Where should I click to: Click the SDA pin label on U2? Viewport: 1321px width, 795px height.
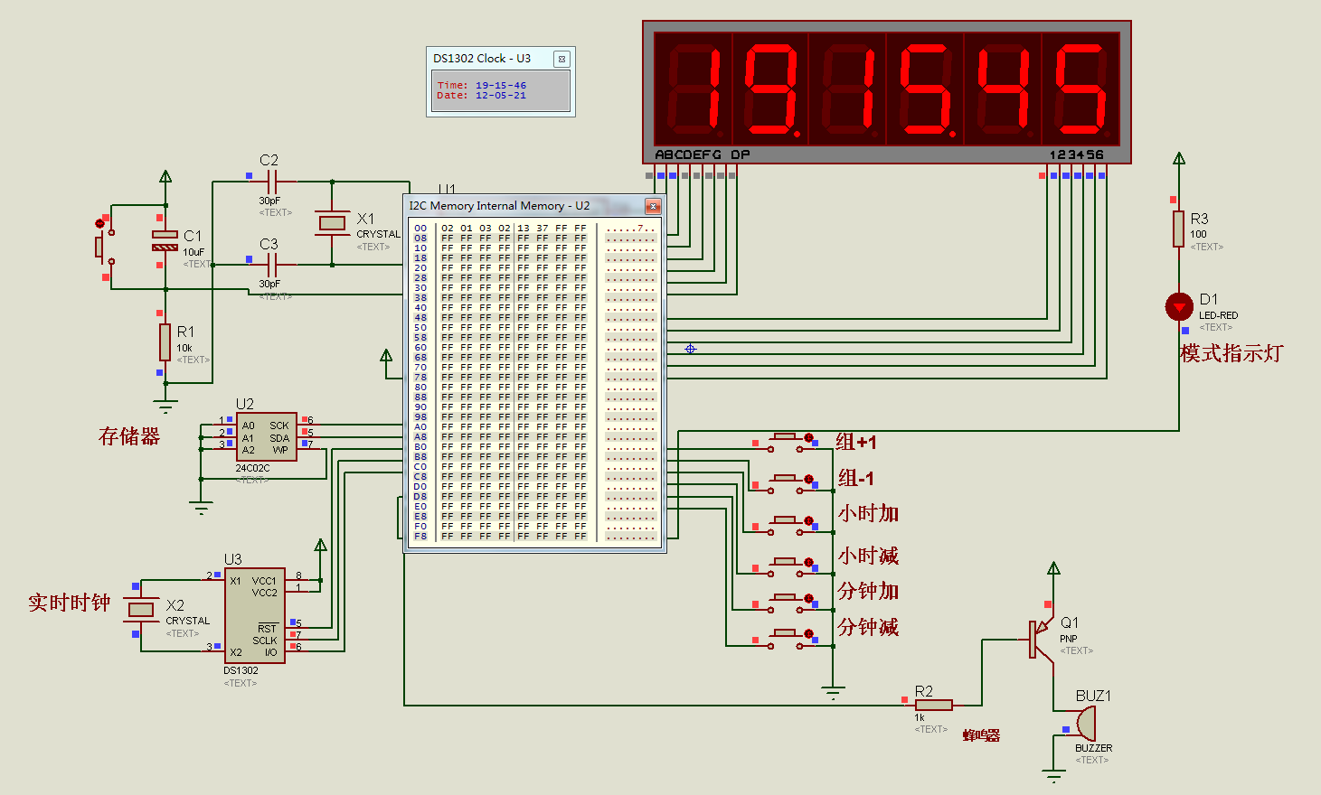(279, 438)
